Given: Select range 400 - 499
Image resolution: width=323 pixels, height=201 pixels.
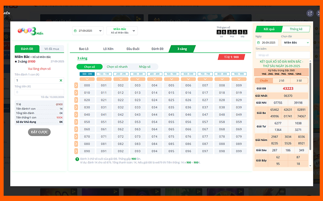Looking at the screenshot, I should tap(155, 74).
